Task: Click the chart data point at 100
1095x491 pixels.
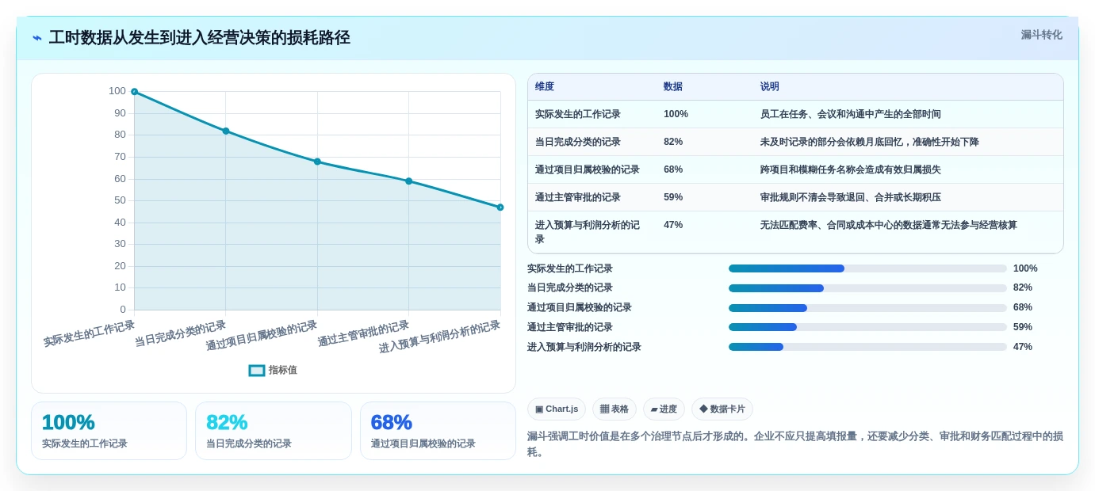Action: tap(134, 92)
